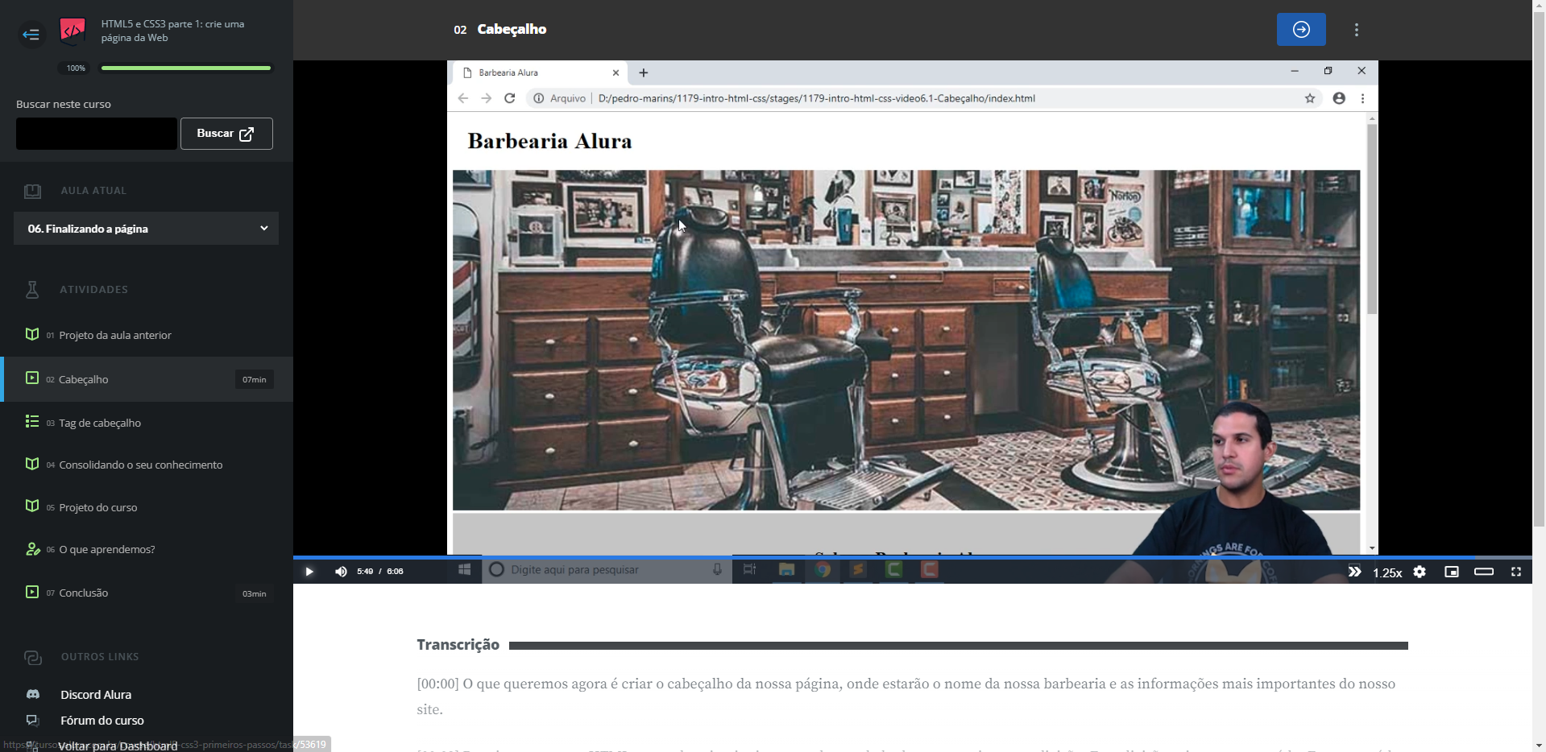Open 'Projeto da aula anterior' activity
This screenshot has height=752, width=1546.
click(115, 335)
